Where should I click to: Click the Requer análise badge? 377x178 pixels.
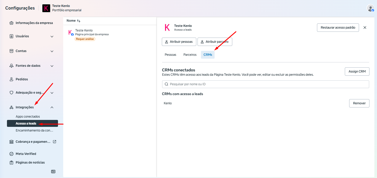point(85,39)
